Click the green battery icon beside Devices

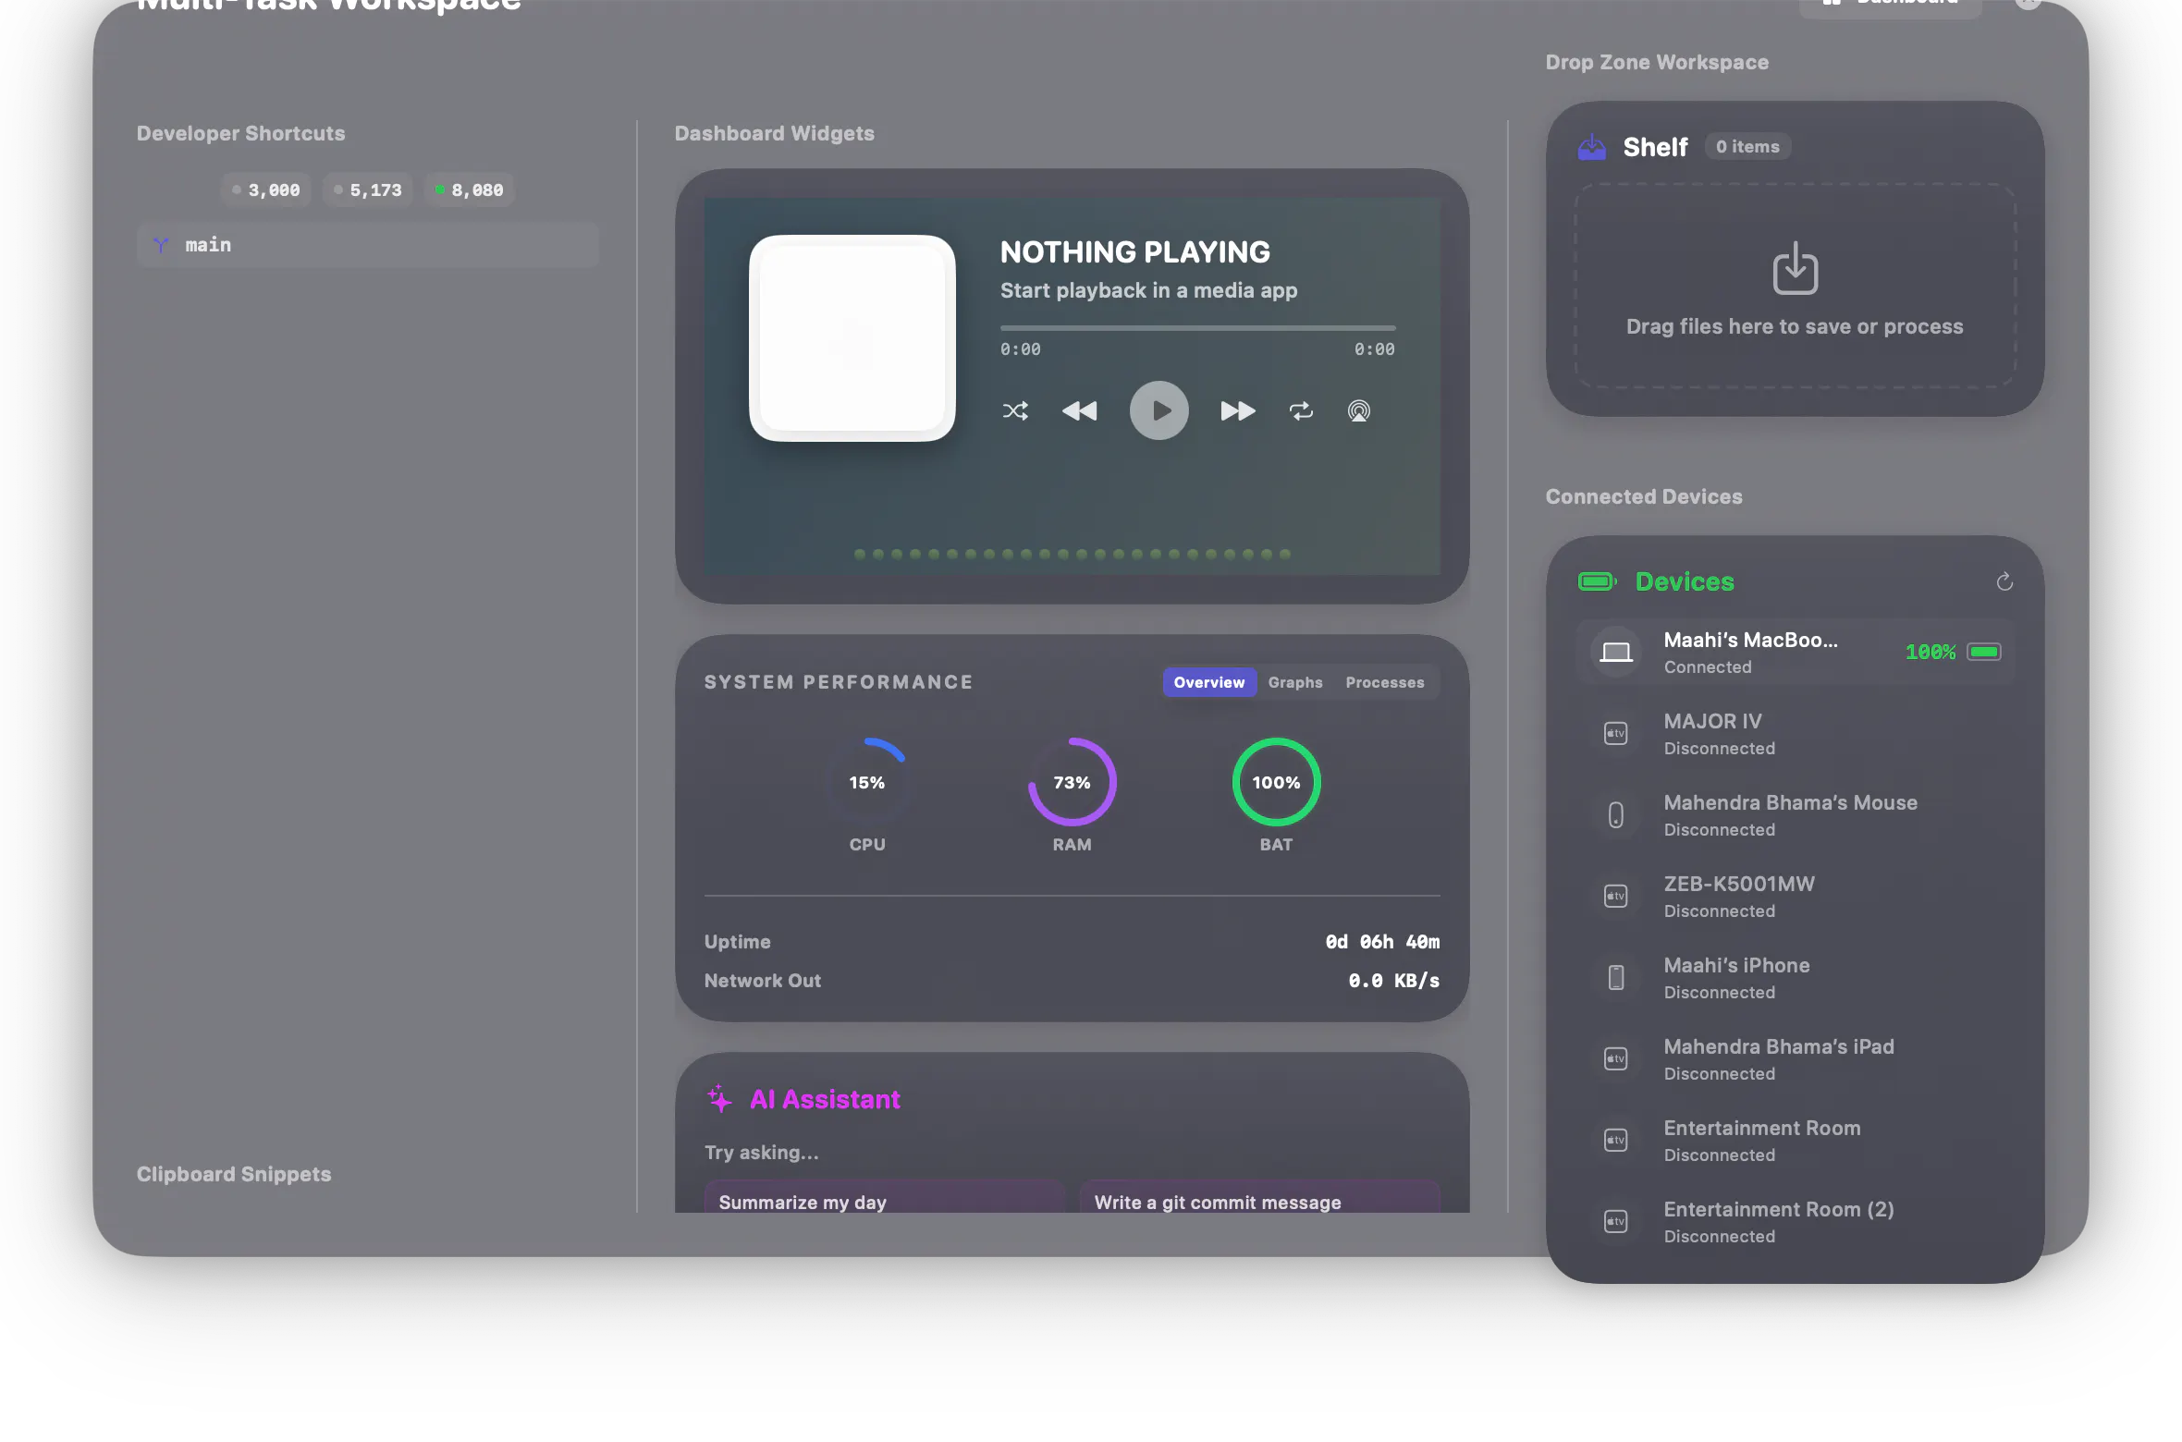[1597, 581]
